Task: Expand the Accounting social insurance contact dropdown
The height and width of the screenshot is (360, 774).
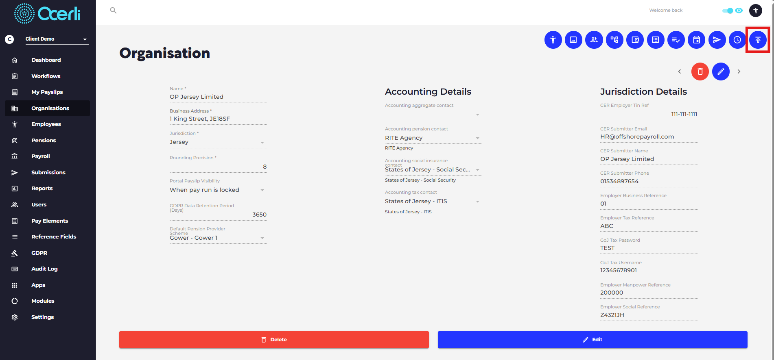Action: (x=433, y=169)
